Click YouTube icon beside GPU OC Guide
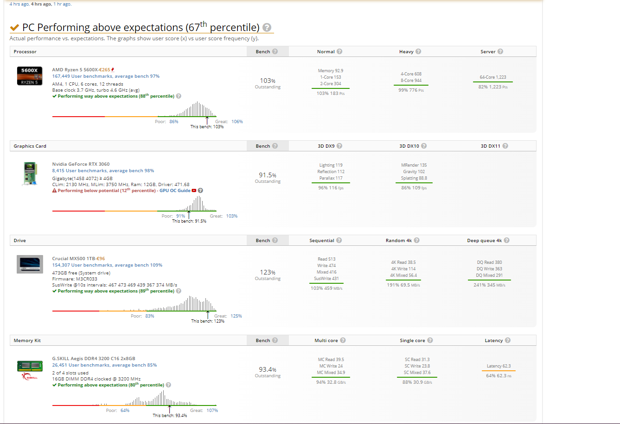The width and height of the screenshot is (620, 424). tap(194, 190)
